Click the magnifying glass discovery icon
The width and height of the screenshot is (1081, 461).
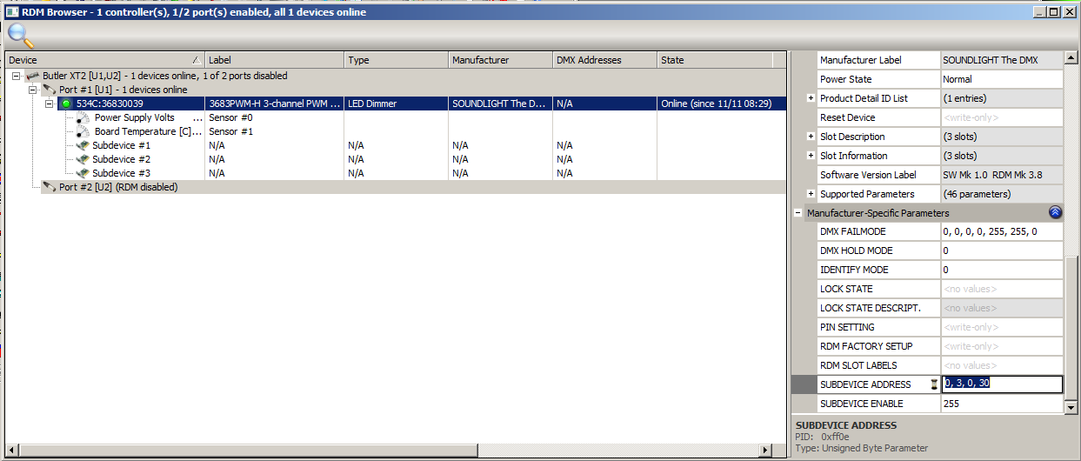point(21,36)
